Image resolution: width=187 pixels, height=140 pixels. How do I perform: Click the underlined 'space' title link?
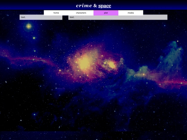pos(105,6)
